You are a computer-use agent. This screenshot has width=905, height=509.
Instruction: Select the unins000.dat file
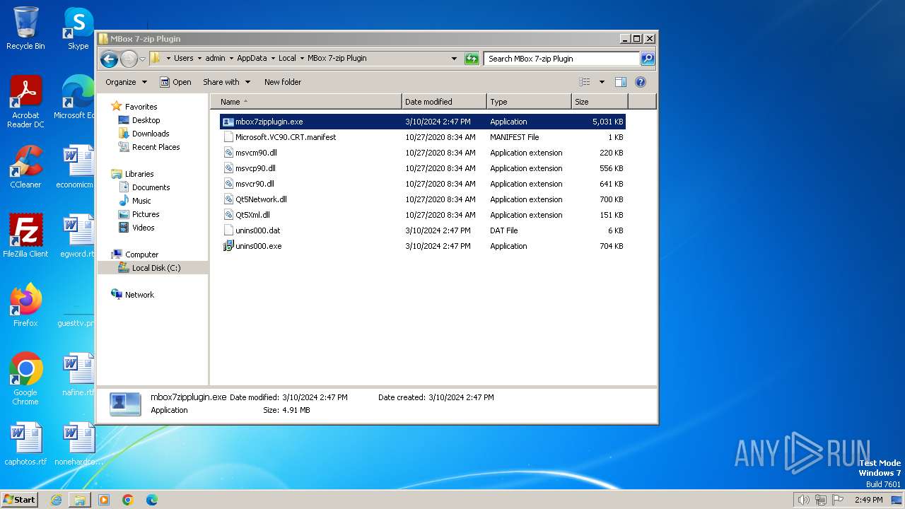pyautogui.click(x=423, y=230)
